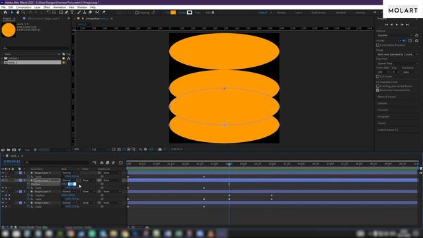
Task: Select the Clone Stamp tool
Action: tap(85, 13)
